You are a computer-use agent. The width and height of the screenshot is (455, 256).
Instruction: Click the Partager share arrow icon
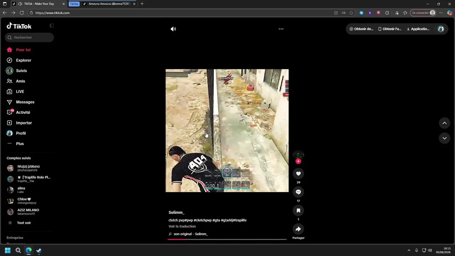[298, 229]
